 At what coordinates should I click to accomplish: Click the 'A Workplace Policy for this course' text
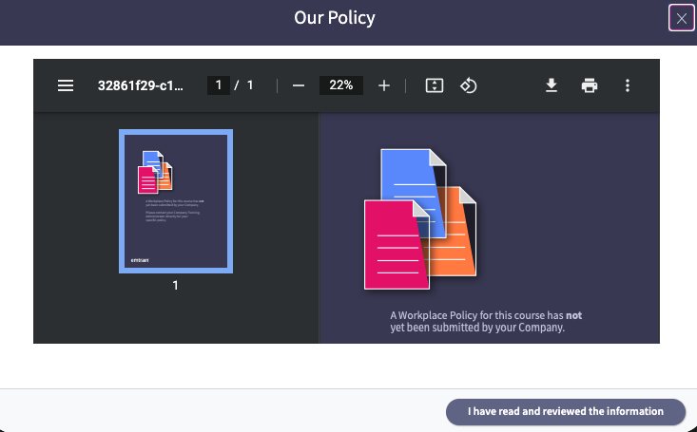pos(486,322)
